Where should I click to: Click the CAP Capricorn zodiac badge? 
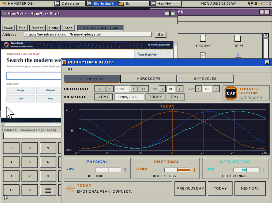231,93
